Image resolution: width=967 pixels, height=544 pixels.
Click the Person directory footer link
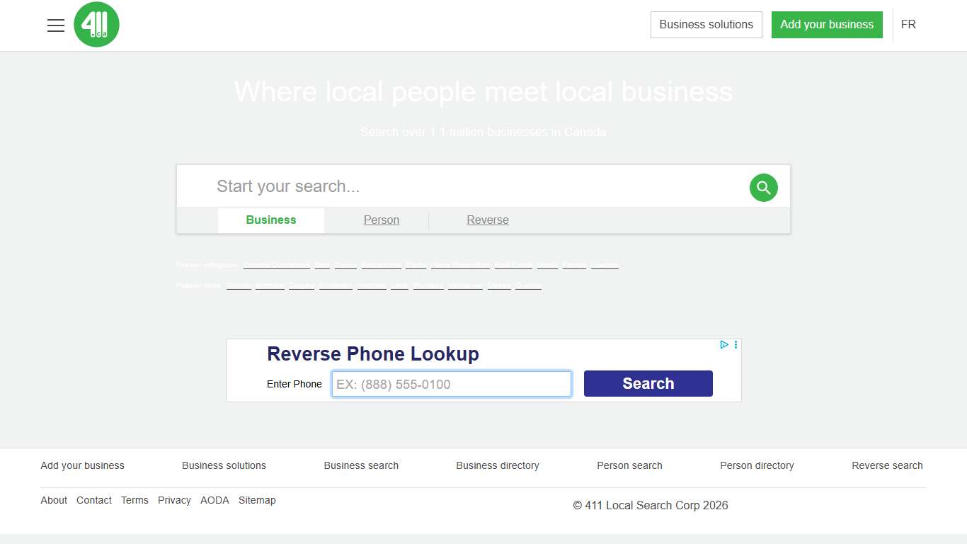point(757,465)
